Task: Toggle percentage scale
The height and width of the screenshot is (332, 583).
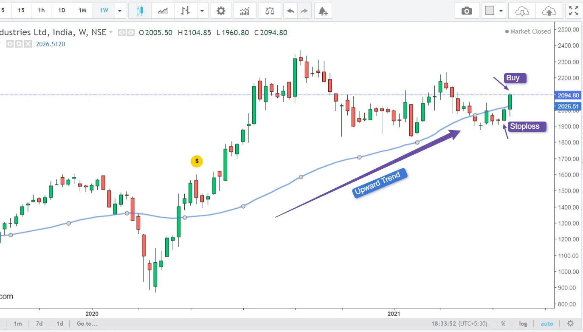Action: click(x=503, y=323)
